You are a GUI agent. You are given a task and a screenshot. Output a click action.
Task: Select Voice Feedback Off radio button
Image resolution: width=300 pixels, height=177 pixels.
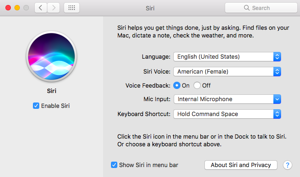click(197, 85)
